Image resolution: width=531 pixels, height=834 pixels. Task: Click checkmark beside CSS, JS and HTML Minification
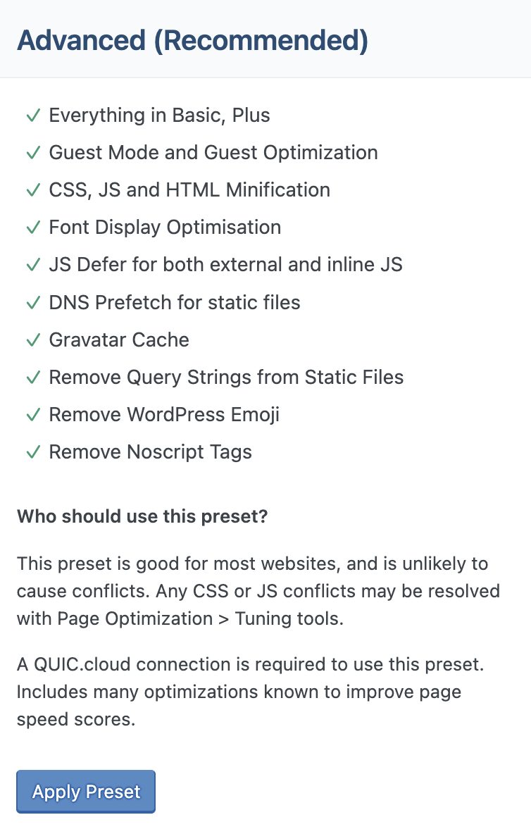32,190
